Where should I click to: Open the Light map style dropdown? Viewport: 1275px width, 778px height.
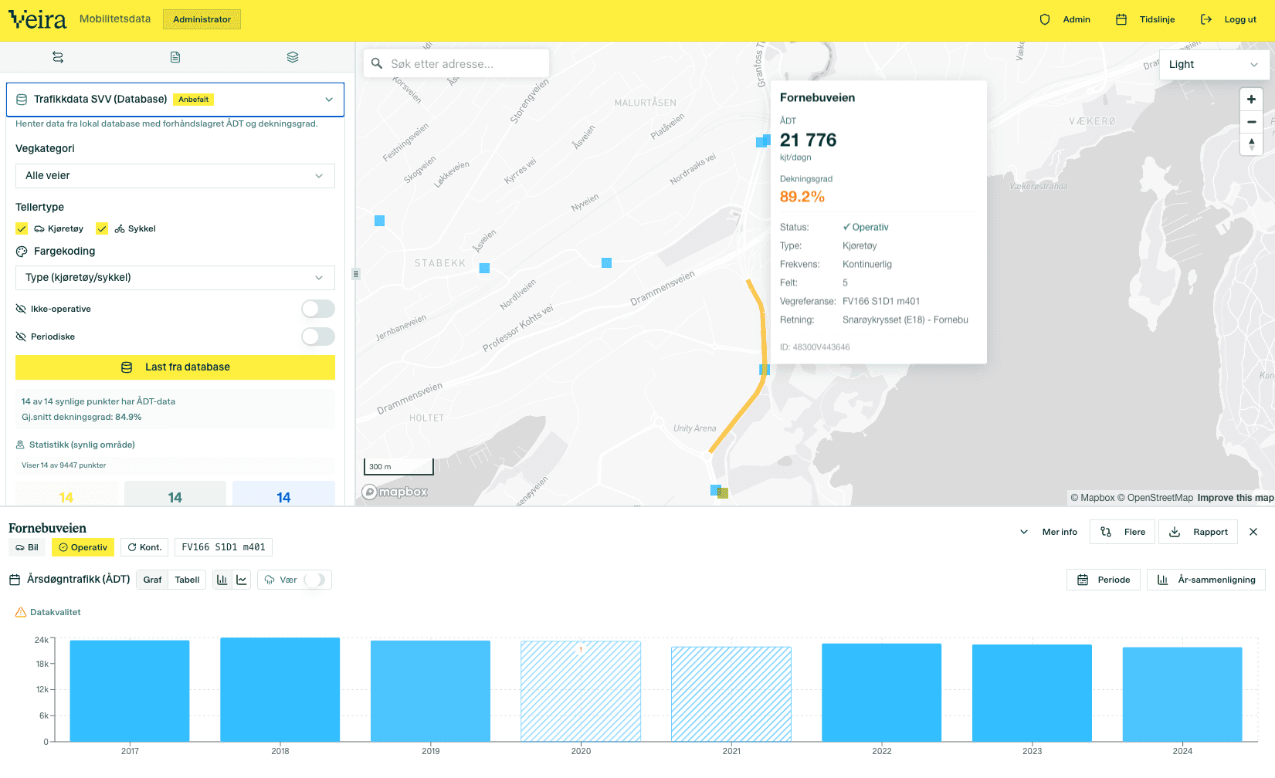[1214, 65]
